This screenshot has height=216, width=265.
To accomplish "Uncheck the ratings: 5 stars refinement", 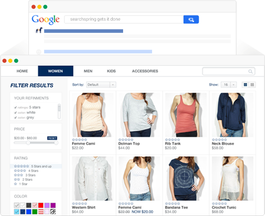I will click(16, 107).
